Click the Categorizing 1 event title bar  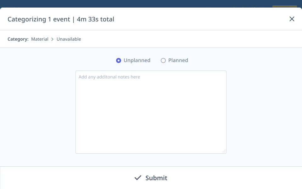pos(61,19)
